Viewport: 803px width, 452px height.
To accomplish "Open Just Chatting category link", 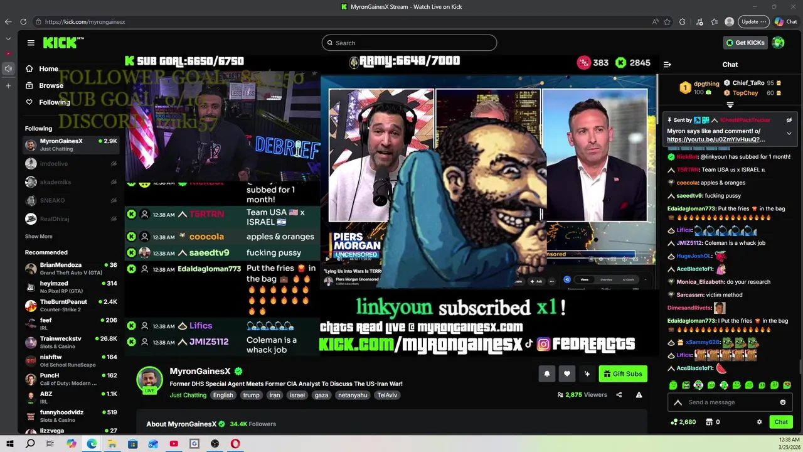I will click(188, 395).
